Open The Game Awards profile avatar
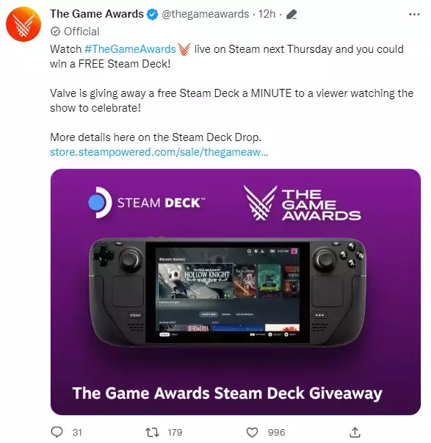The image size is (431, 443). click(x=23, y=24)
